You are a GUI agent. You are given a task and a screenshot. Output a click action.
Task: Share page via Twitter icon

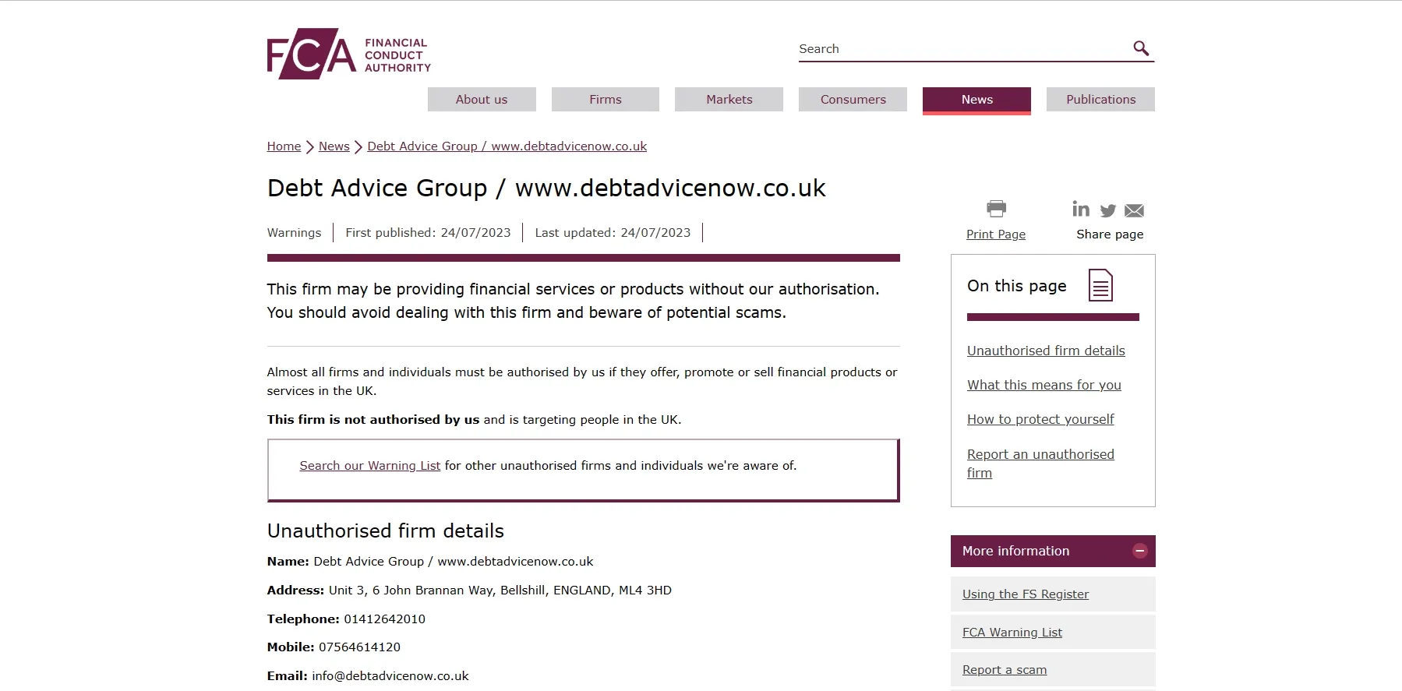1108,210
